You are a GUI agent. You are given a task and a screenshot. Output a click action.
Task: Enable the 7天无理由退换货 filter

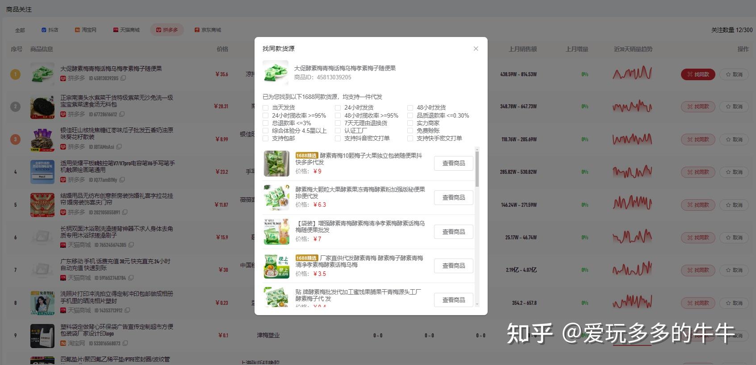click(x=338, y=123)
